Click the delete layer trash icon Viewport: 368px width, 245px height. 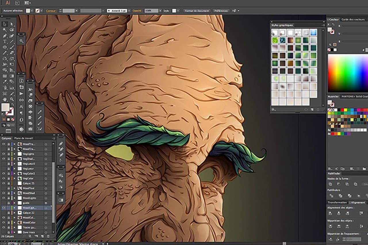[48, 236]
